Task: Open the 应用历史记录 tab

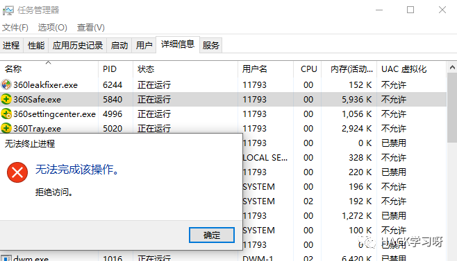Action: (x=78, y=45)
